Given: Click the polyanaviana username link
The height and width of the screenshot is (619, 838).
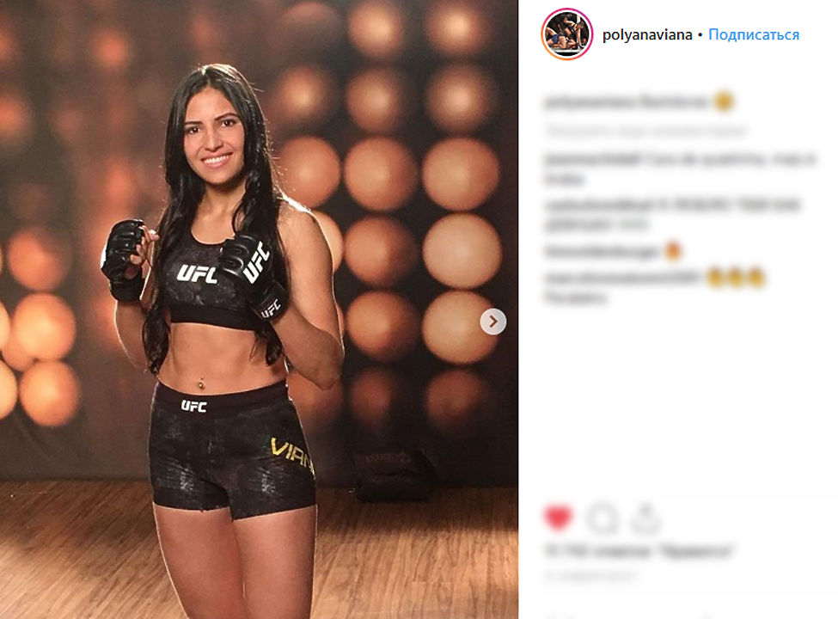Looking at the screenshot, I should pyautogui.click(x=647, y=34).
